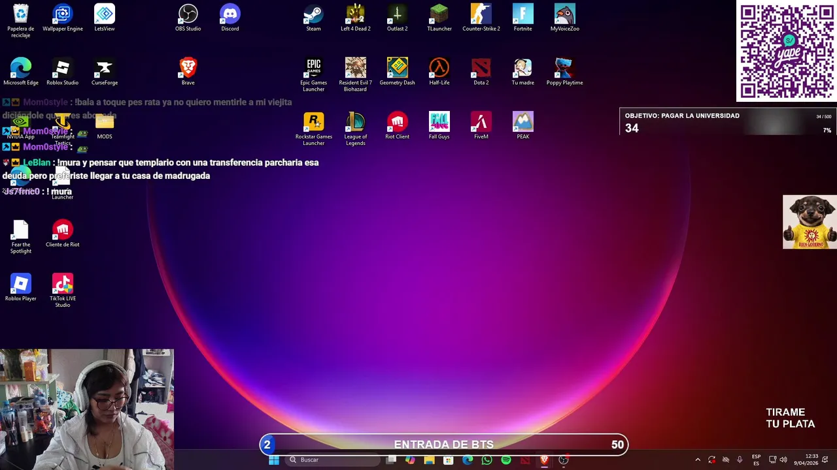Image resolution: width=837 pixels, height=470 pixels.
Task: Click the Yape QR code image
Action: 787,51
